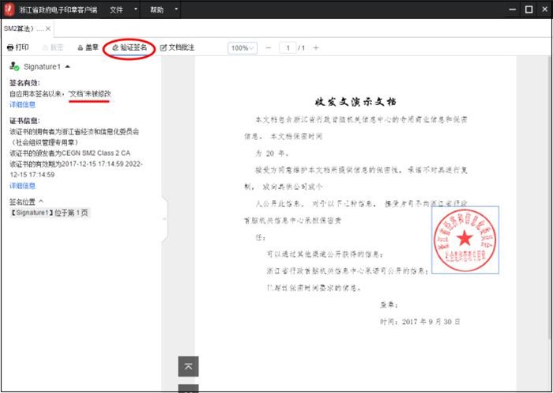Close the SM2算法 document tab
The image size is (553, 393).
(48, 28)
